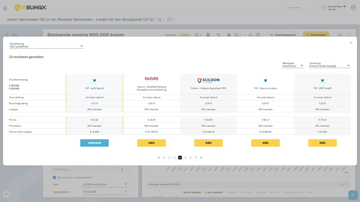Open the Verzekering ORV dropdown
Image resolution: width=360 pixels, height=202 pixels.
pyautogui.click(x=46, y=46)
